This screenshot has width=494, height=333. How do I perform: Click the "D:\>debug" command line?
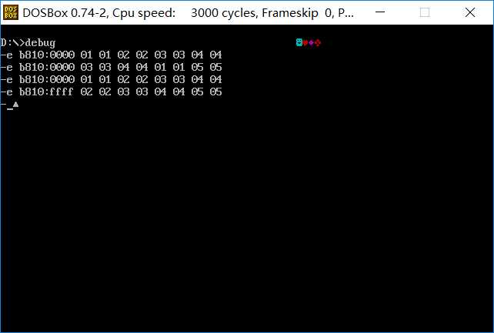click(x=28, y=43)
